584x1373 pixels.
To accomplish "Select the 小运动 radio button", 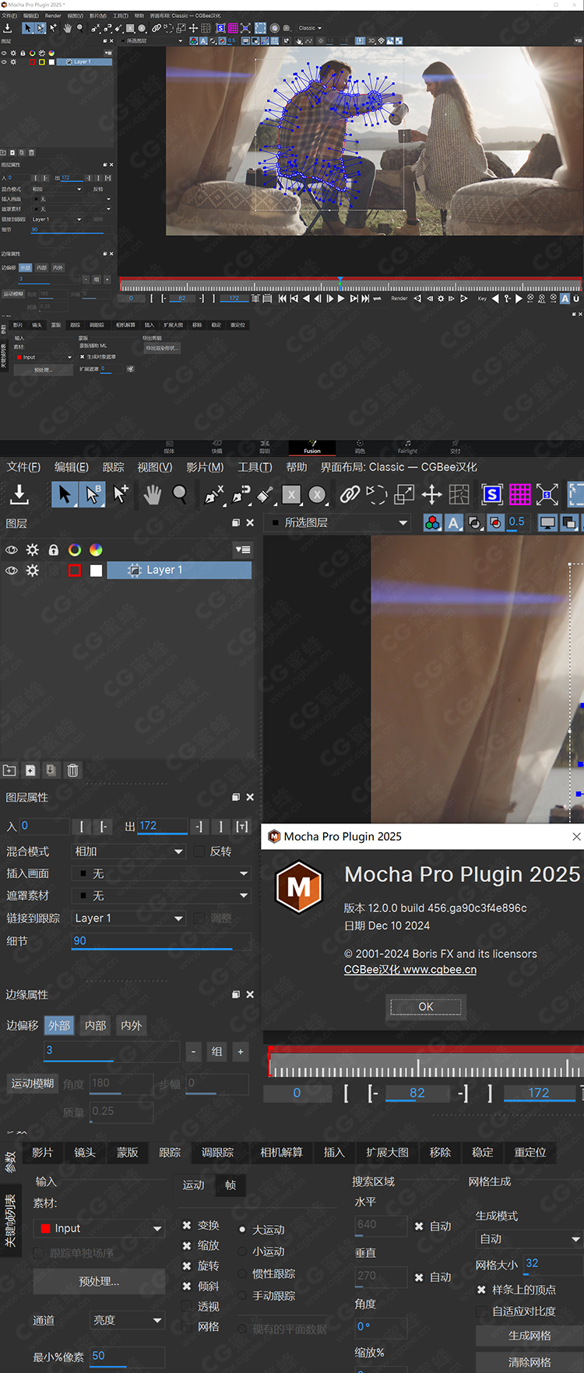I will [x=242, y=1252].
